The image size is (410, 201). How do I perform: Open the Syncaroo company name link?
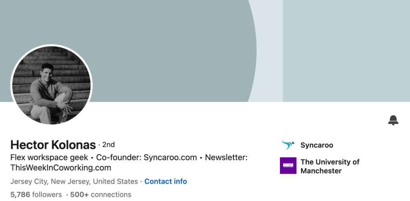click(x=317, y=145)
